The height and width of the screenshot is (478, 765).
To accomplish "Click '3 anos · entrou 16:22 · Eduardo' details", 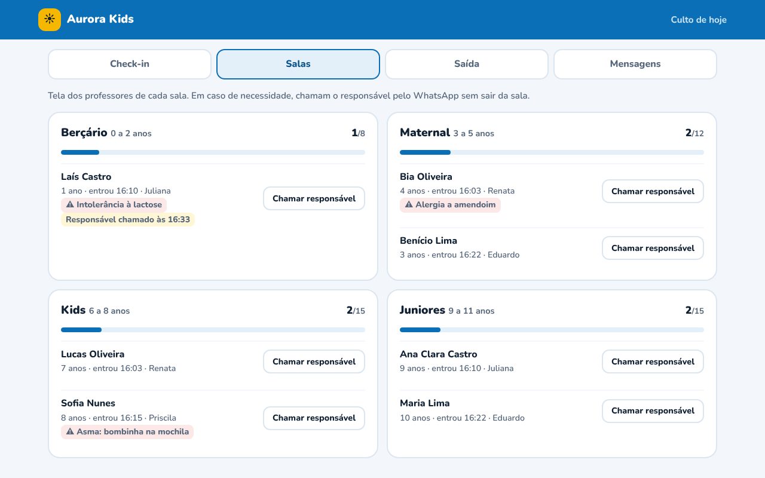I will pyautogui.click(x=460, y=255).
